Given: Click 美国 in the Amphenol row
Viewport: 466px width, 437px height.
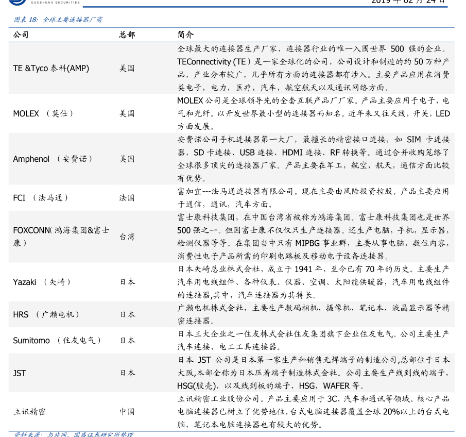Looking at the screenshot, I should 127,159.
